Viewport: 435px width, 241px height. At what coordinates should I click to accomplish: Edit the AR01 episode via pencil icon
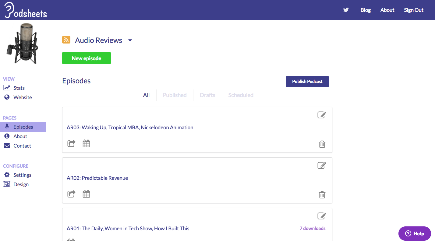coord(322,216)
